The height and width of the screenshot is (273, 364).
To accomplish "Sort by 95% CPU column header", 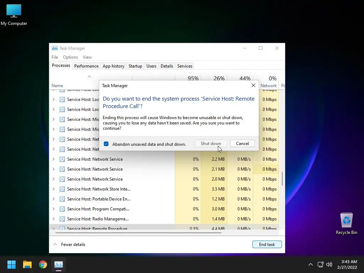I will coord(193,79).
